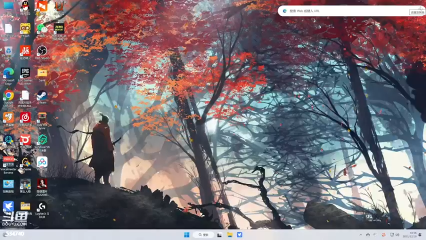Open the blue bird app on taskbar
This screenshot has height=240, width=426.
pos(239,235)
